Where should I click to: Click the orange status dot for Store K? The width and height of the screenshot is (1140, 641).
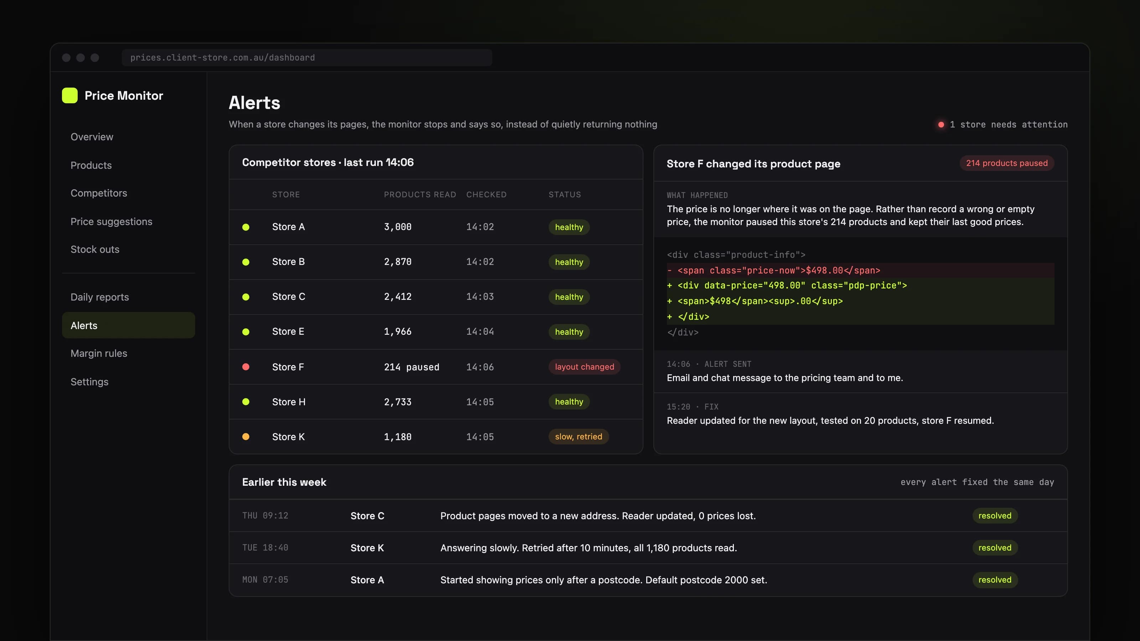pos(245,437)
